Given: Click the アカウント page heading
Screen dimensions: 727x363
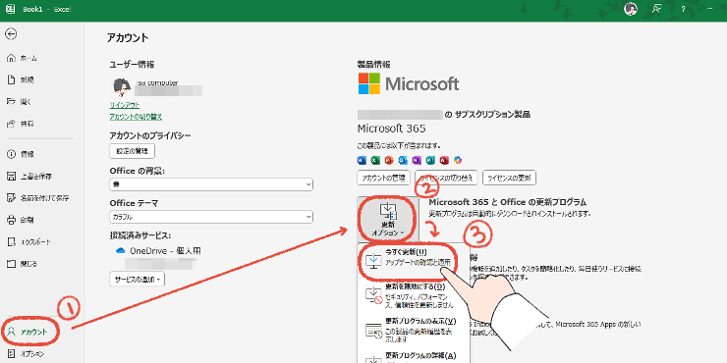Looking at the screenshot, I should click(x=128, y=38).
